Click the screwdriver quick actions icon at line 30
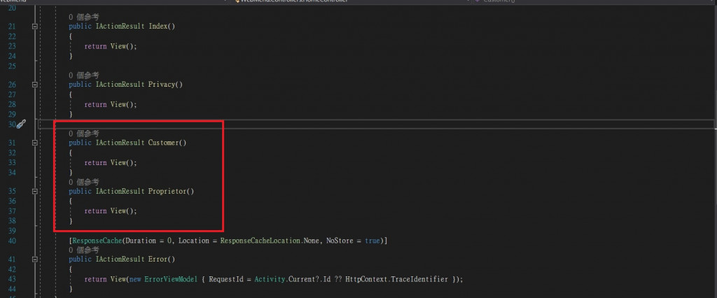 pos(21,124)
